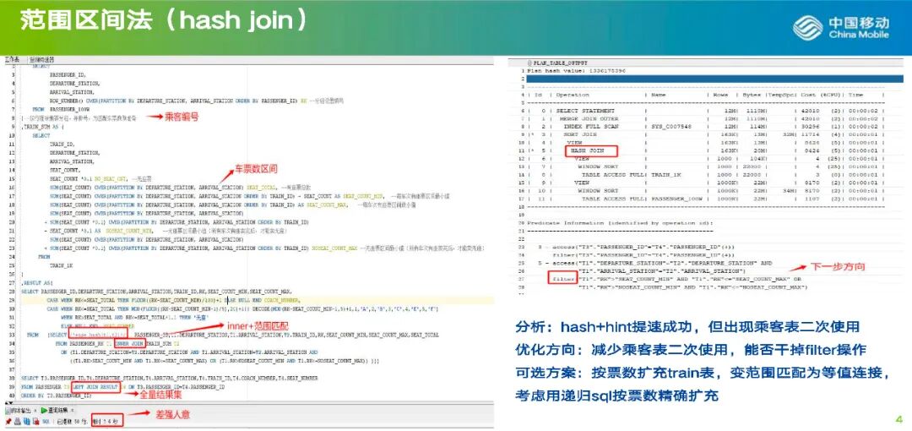Click the 'SELECT STATEMENT' operation row
This screenshot has width=912, height=431.
(x=586, y=111)
